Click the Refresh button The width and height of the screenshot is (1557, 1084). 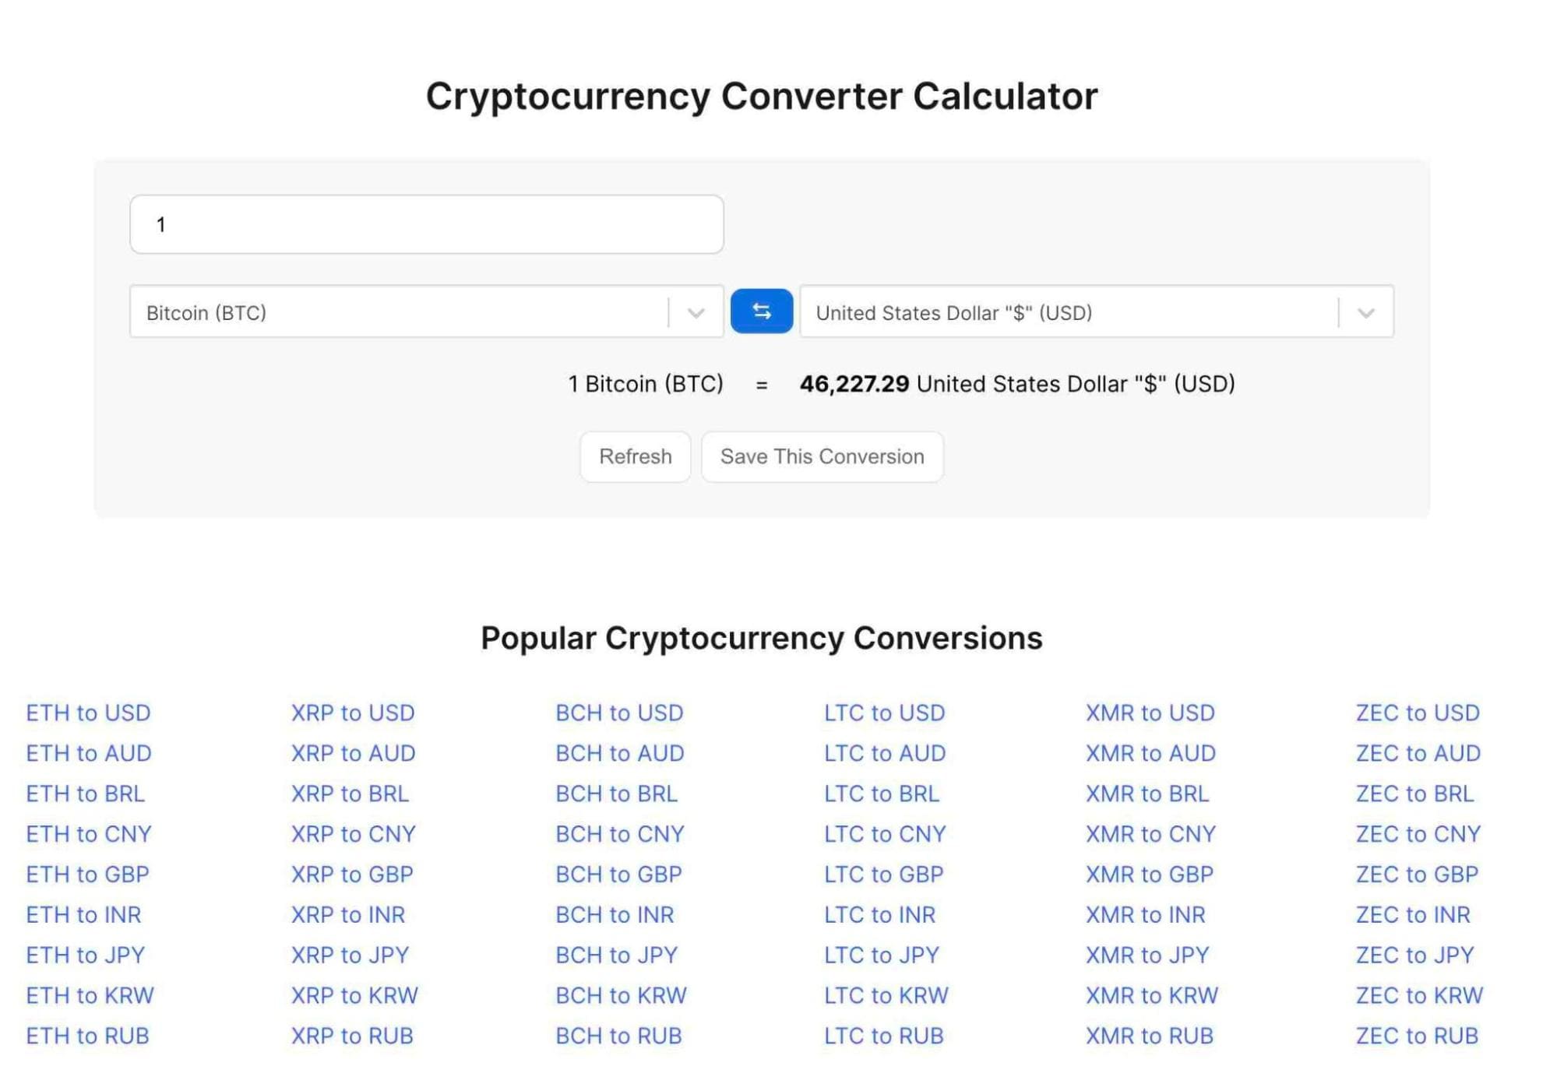tap(634, 456)
